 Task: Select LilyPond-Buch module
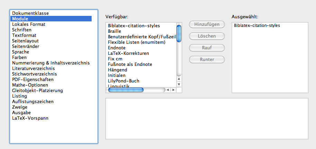pyautogui.click(x=141, y=81)
